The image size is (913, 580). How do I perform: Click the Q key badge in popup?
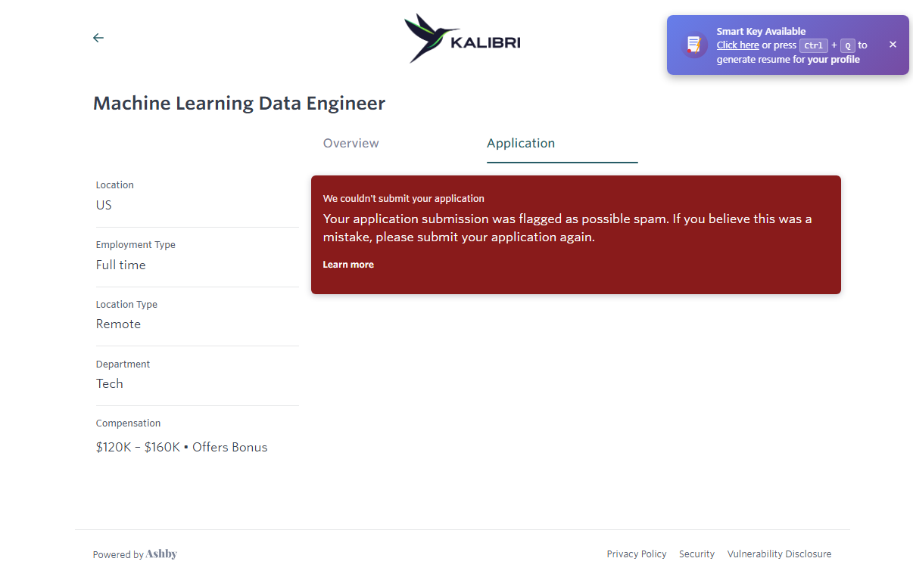[x=847, y=45]
